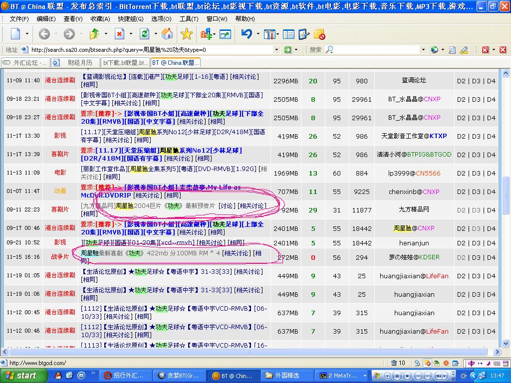511x383 pixels.
Task: Expand the search box dropdown arrow
Action: point(423,50)
